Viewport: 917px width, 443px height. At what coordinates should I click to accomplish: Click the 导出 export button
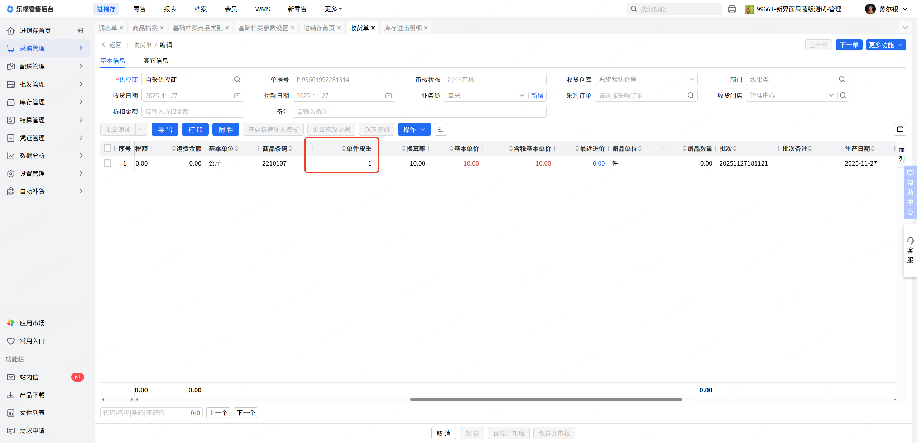[x=165, y=129]
